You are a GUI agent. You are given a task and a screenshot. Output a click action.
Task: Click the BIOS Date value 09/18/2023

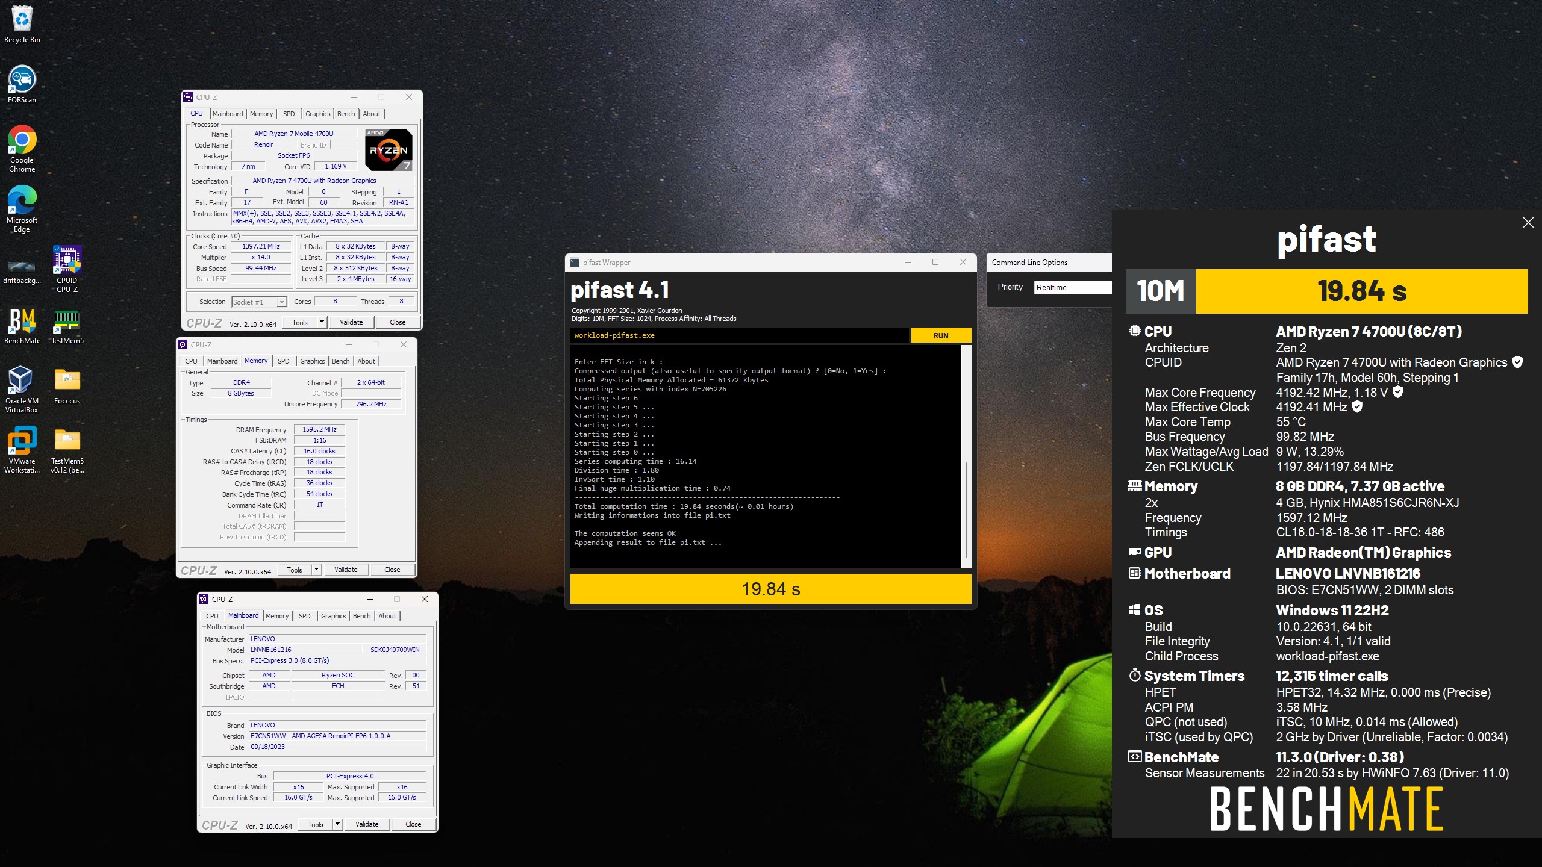tap(337, 747)
